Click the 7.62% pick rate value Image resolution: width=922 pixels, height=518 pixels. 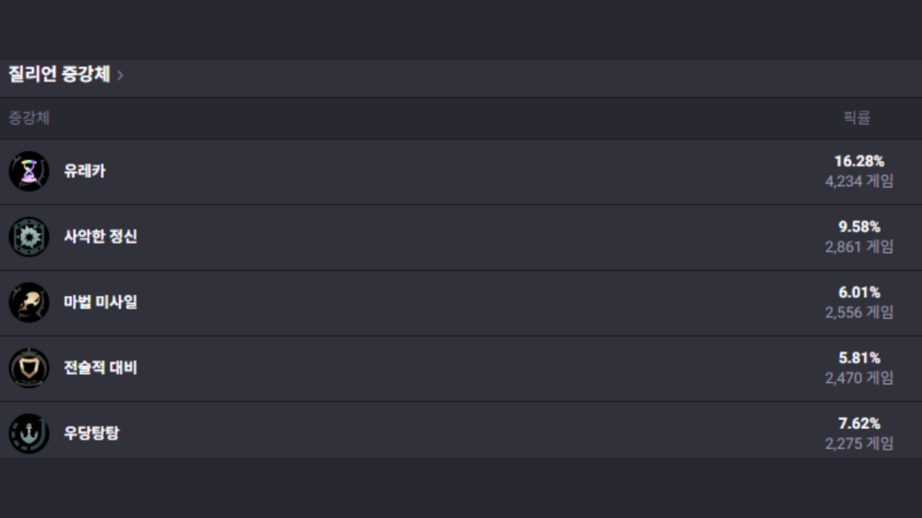[859, 424]
